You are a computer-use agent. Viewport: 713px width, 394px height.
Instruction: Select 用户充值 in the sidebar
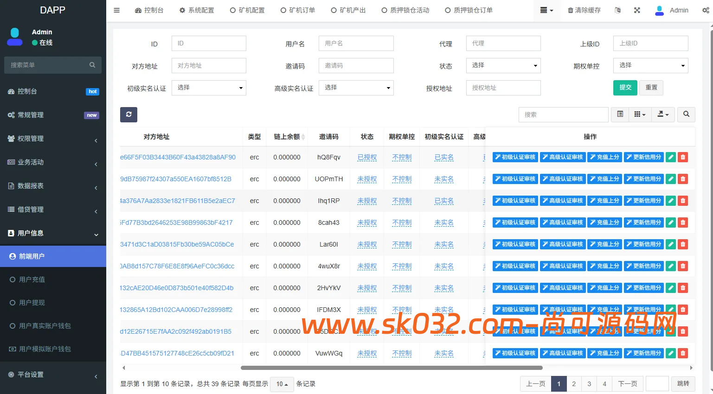pyautogui.click(x=53, y=280)
